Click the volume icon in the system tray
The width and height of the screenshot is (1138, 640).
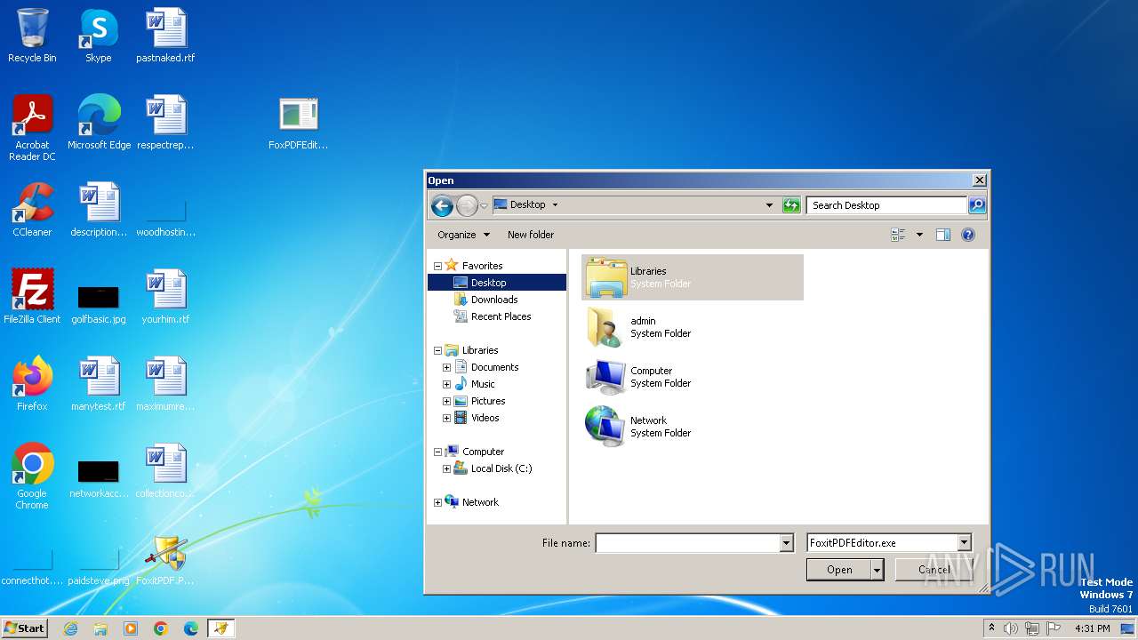[x=1011, y=628]
